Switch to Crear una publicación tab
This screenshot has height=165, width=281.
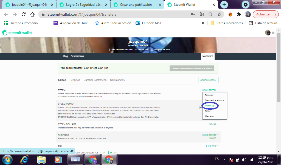click(137, 5)
